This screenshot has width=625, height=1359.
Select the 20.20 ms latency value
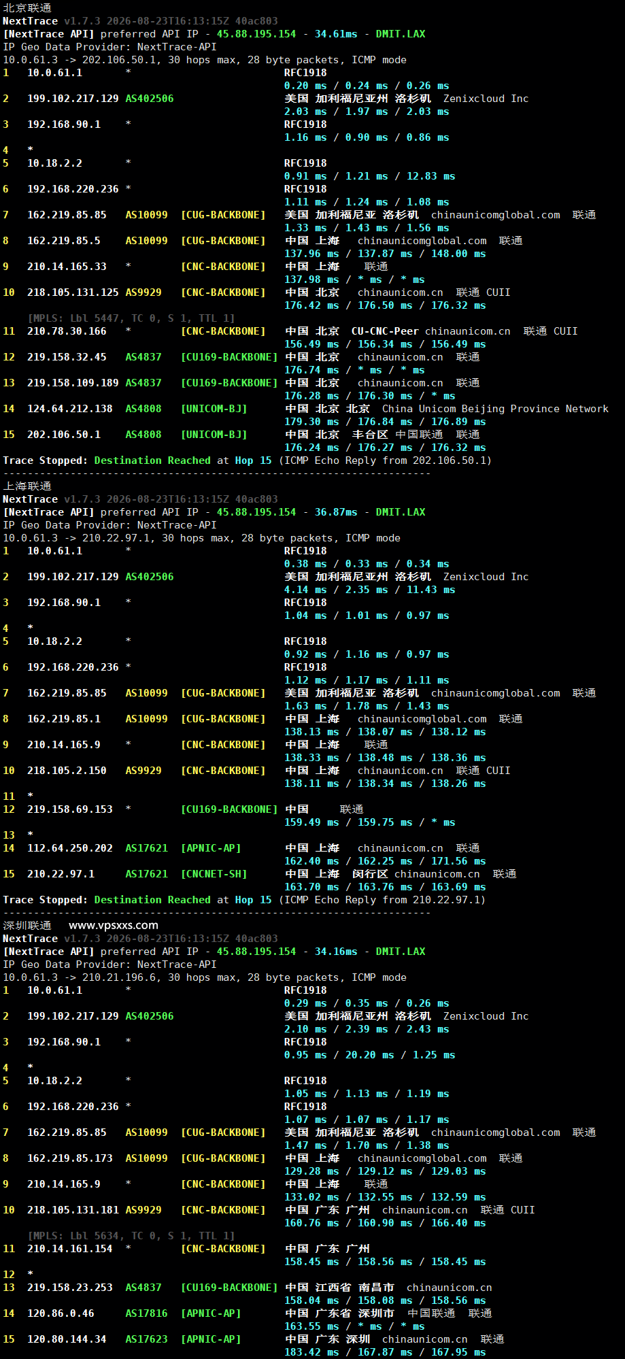point(370,1055)
